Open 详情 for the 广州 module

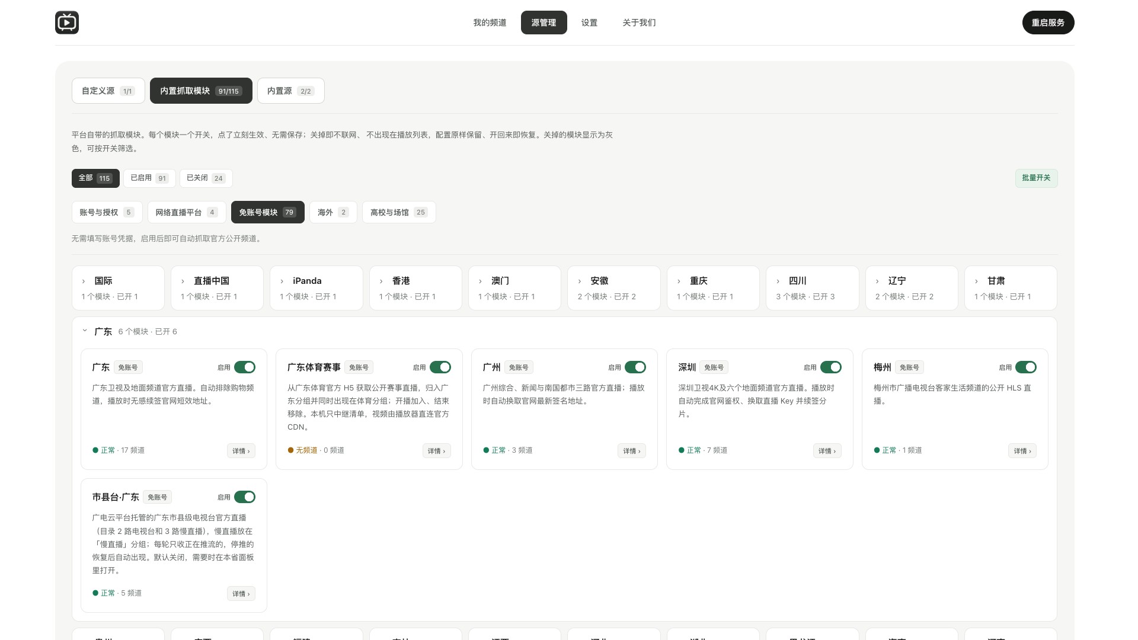(x=632, y=451)
